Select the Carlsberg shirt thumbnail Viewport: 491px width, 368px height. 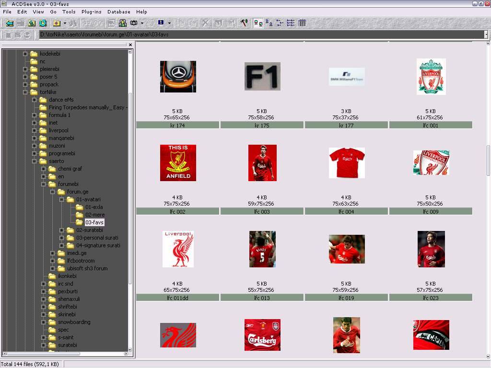click(x=262, y=335)
